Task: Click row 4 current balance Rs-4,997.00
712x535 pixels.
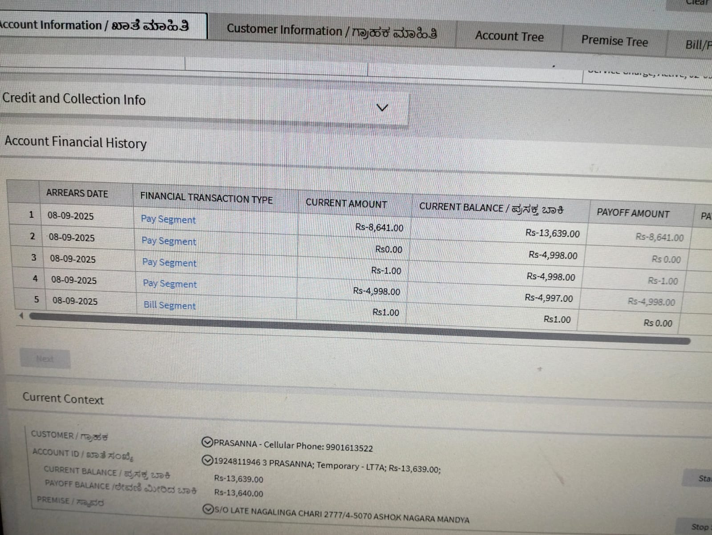Action: coord(549,298)
